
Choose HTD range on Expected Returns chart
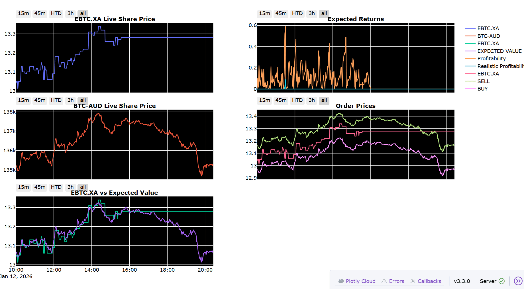click(297, 13)
